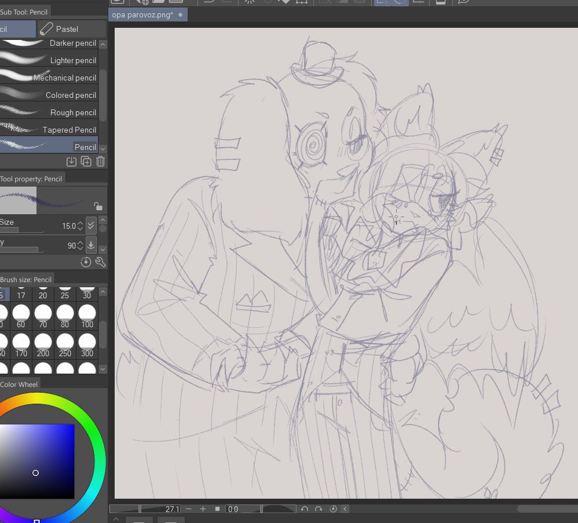Zoom in the canvas with plus
Viewport: 578px width, 523px height.
tap(203, 509)
